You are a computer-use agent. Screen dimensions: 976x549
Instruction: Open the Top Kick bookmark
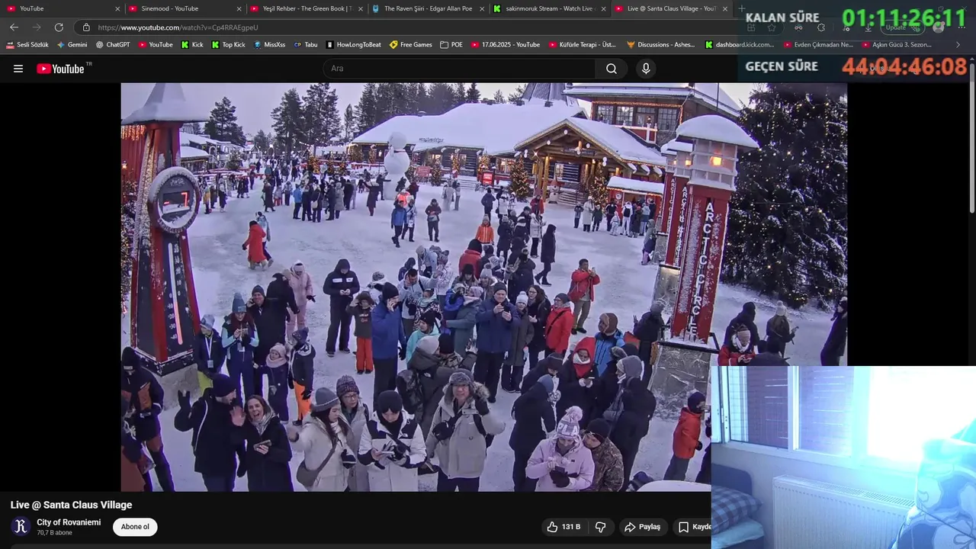tap(228, 45)
